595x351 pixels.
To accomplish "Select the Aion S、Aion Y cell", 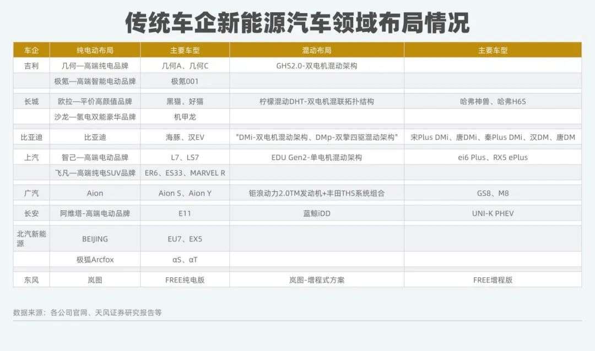I will click(185, 193).
